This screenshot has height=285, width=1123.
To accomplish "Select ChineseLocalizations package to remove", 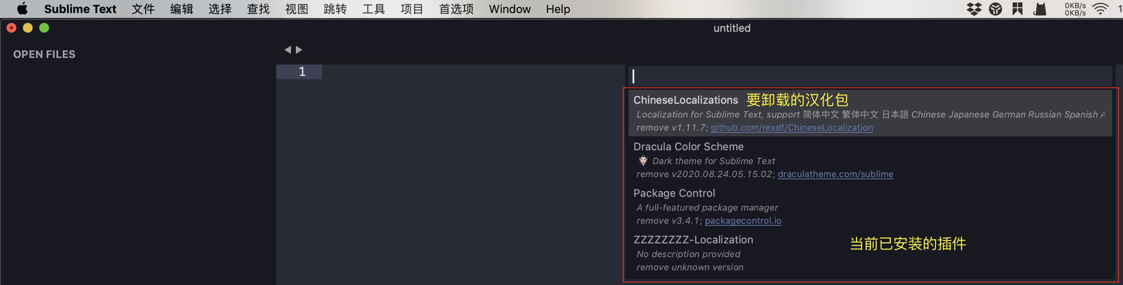I will 870,113.
